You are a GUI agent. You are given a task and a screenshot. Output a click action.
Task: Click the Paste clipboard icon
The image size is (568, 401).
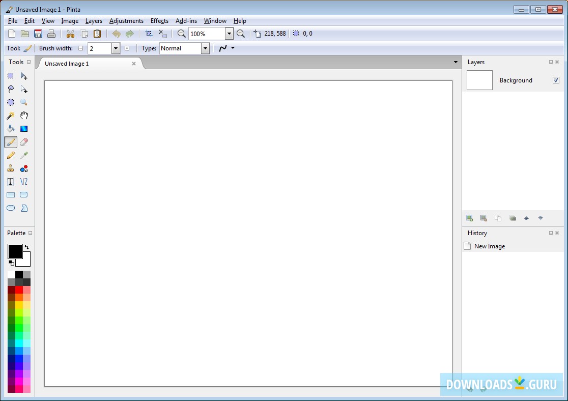[97, 34]
